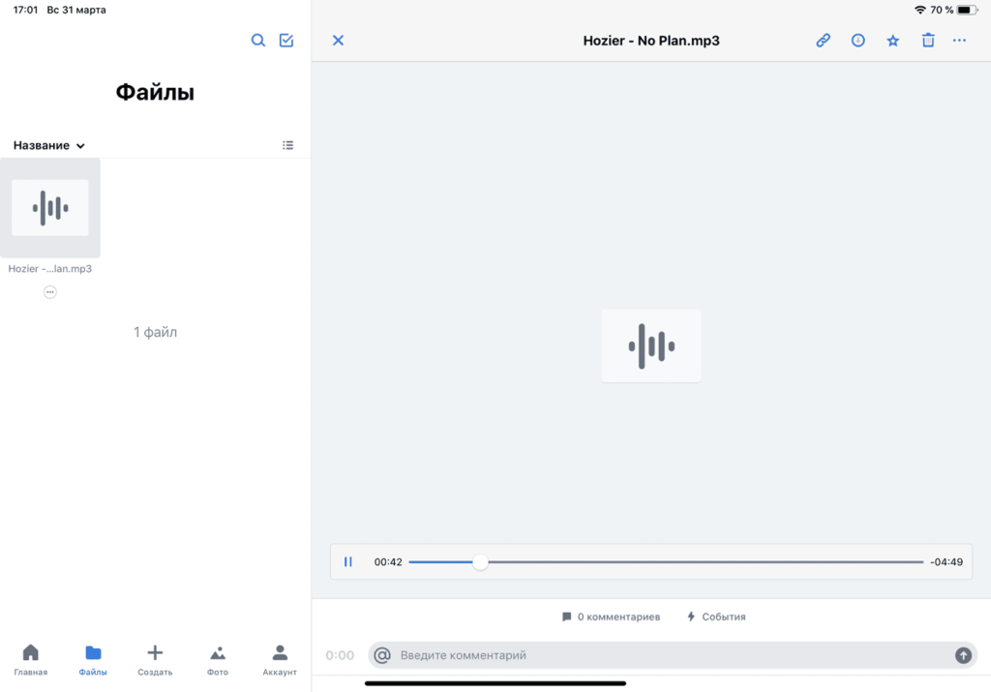Copy share link for No Plan.mp3
Screen dimensions: 991x692
[x=823, y=41]
